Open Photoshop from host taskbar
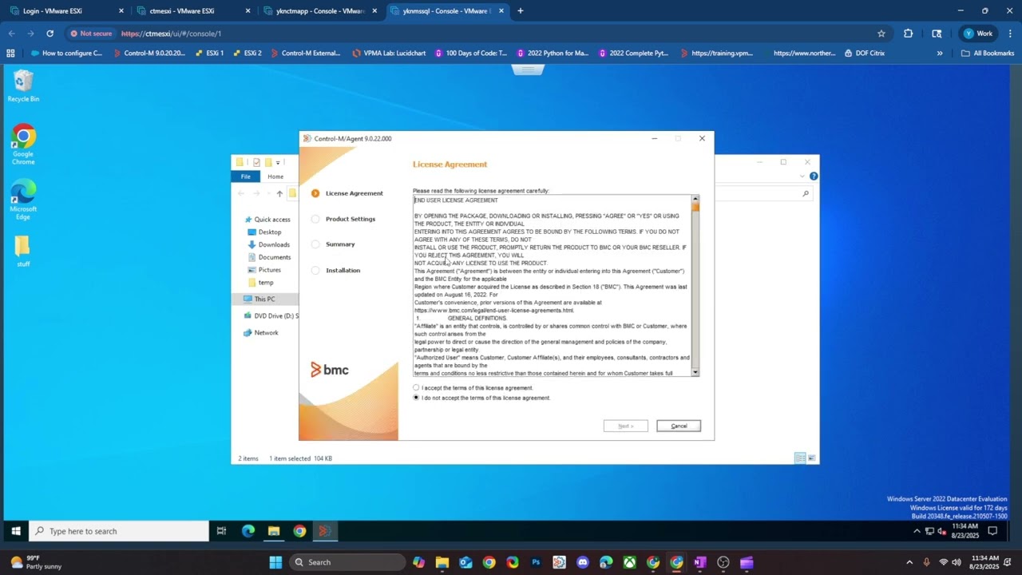This screenshot has width=1022, height=575. [x=536, y=562]
